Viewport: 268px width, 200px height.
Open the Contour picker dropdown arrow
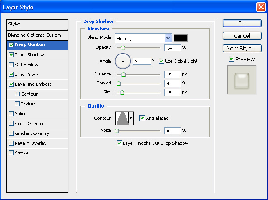tap(131, 118)
